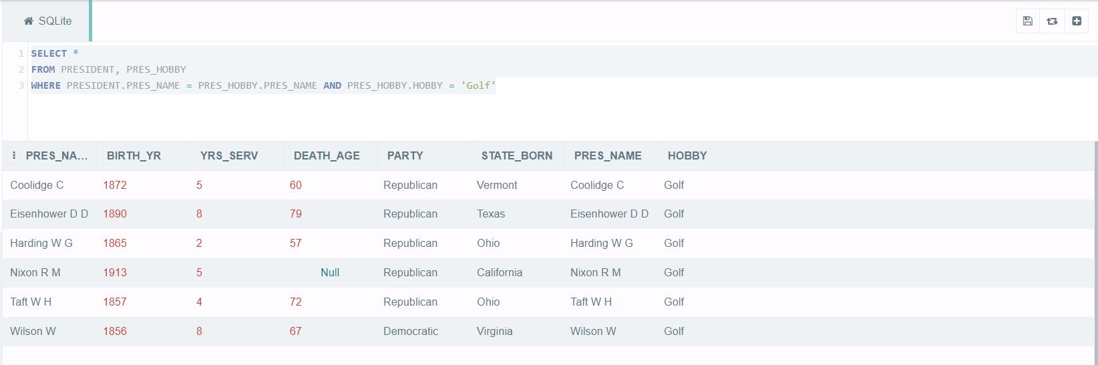
Task: Select the Null death age cell for Nixon
Action: [x=330, y=272]
